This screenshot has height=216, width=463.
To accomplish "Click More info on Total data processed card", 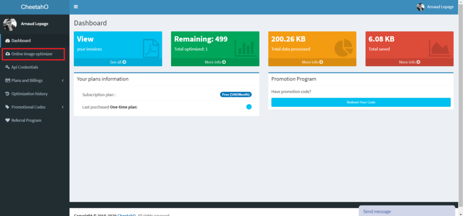I will coord(312,62).
